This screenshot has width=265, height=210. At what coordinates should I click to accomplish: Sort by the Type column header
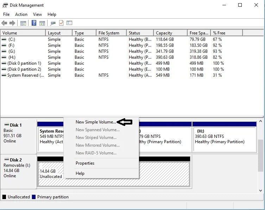pos(84,33)
